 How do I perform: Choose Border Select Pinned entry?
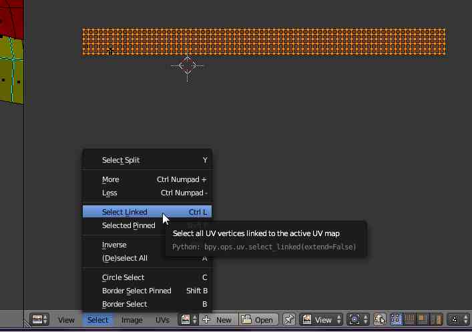[147, 291]
